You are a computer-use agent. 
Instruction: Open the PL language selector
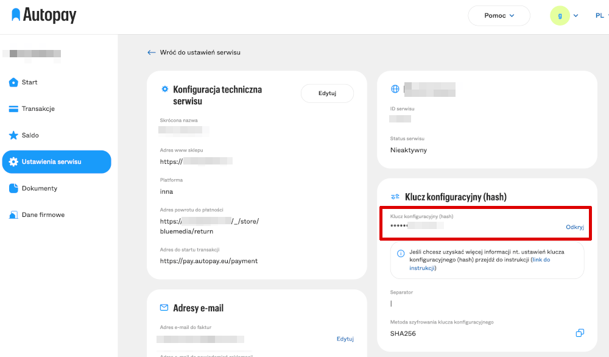(599, 15)
